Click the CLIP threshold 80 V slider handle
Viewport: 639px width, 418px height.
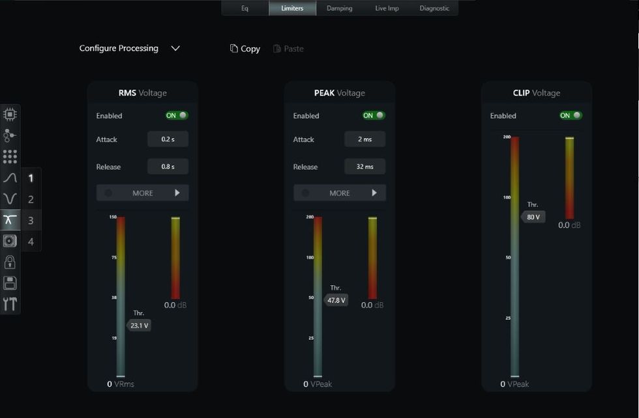click(533, 217)
